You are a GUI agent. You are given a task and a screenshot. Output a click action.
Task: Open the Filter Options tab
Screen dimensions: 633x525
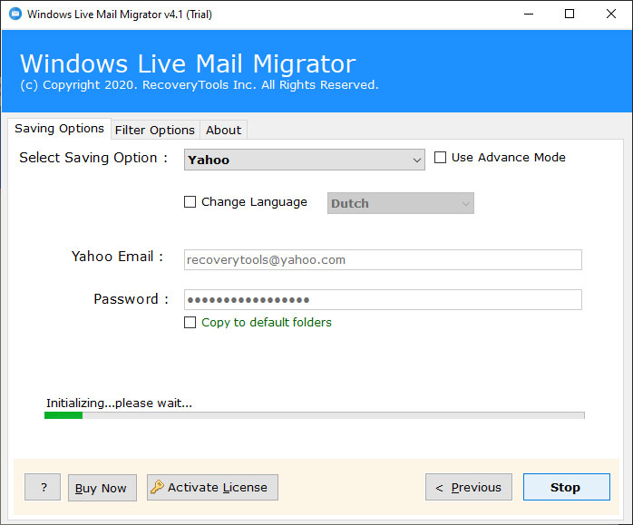tap(155, 130)
